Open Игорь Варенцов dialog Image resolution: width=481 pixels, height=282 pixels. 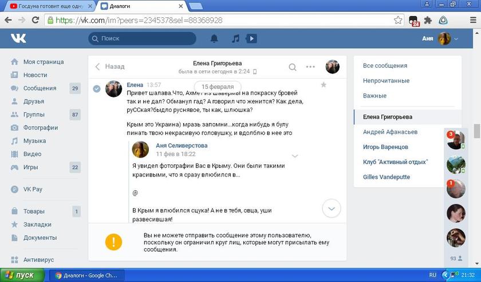pyautogui.click(x=385, y=147)
